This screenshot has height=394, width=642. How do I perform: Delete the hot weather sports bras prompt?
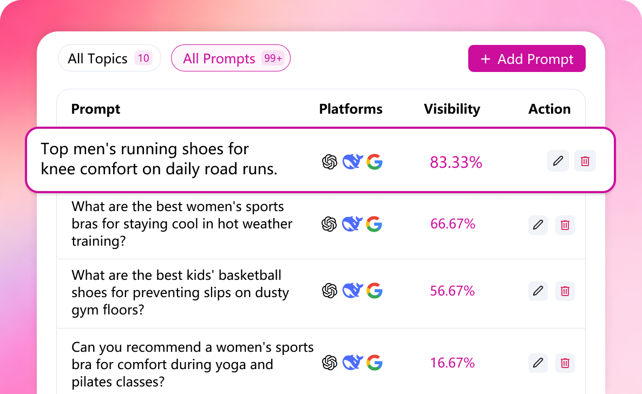pyautogui.click(x=565, y=225)
